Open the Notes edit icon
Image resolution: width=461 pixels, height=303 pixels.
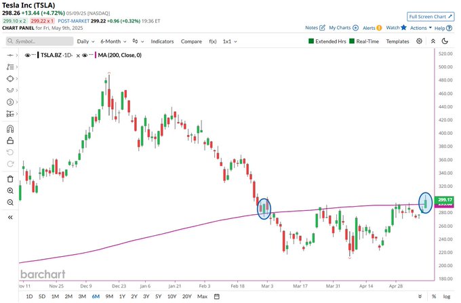(323, 28)
